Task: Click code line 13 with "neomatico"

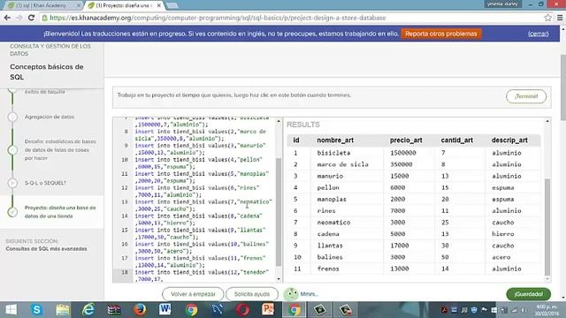Action: point(203,205)
